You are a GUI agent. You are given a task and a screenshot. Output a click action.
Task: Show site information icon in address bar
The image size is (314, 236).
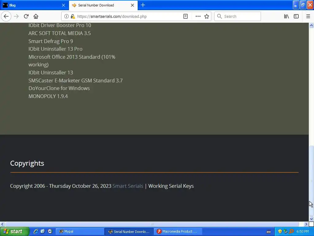(x=67, y=17)
